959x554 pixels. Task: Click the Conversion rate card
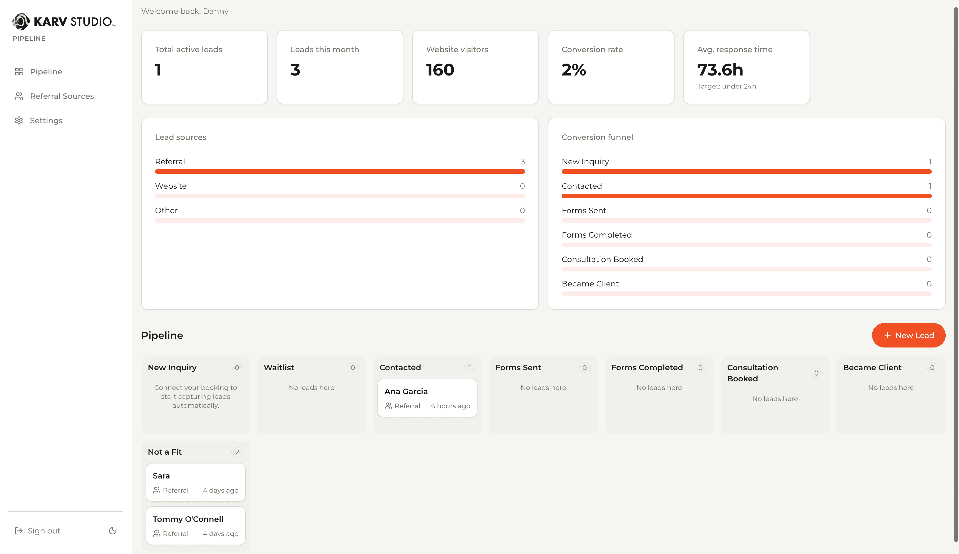[611, 67]
